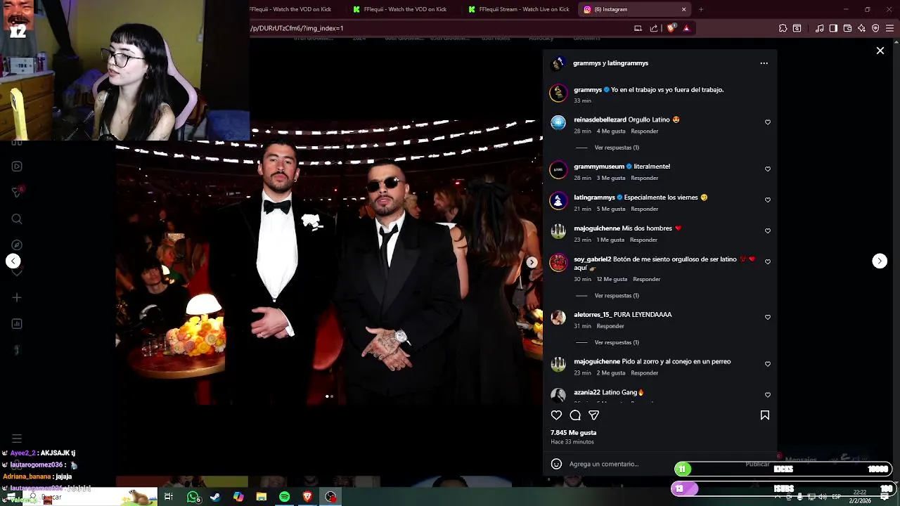Create a new post with plus icon
The image size is (900, 506).
17,298
